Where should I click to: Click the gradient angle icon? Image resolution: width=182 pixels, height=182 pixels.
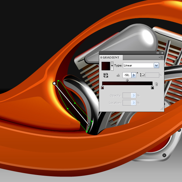click(x=118, y=75)
